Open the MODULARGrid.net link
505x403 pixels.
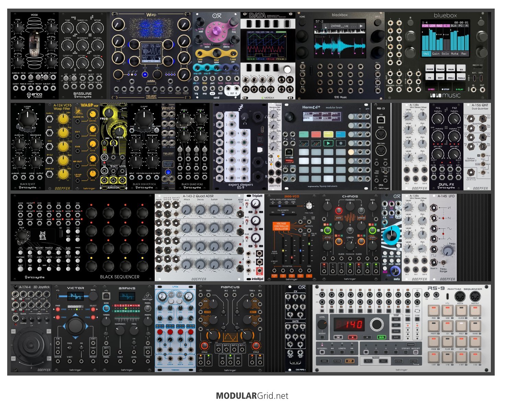coord(252,396)
